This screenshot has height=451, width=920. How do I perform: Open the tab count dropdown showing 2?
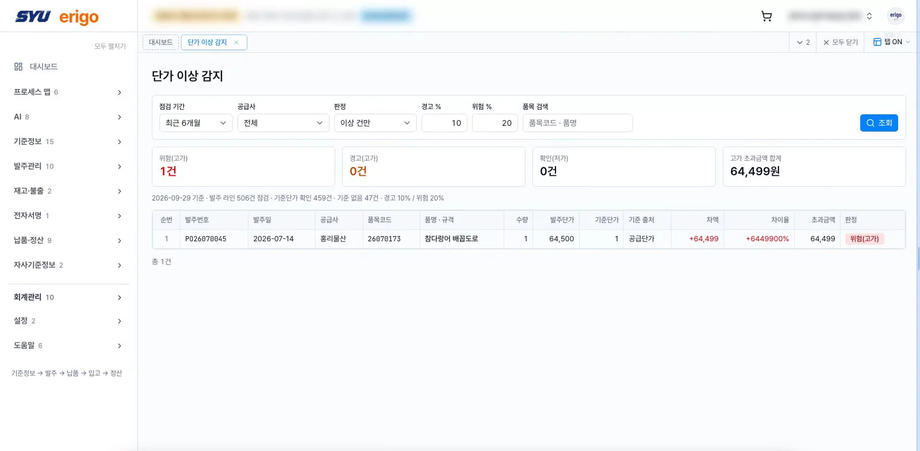(x=803, y=43)
